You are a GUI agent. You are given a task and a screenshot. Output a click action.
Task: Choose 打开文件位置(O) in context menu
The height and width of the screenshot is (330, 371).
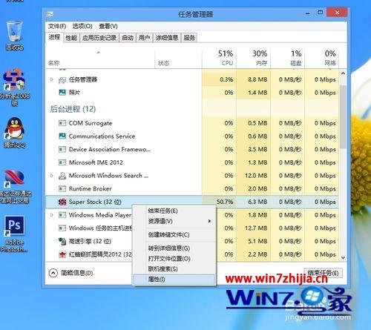[x=174, y=259]
